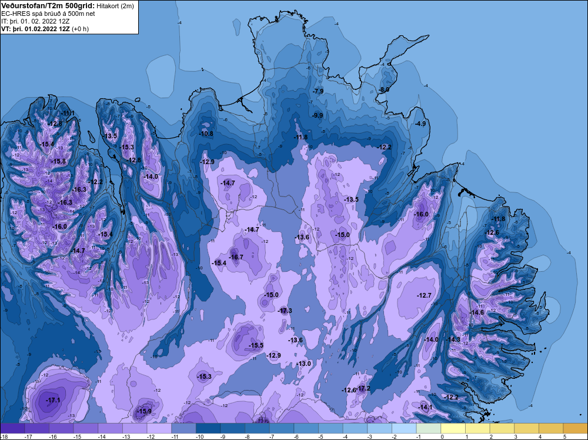
Task: Click the -15.8 temperature value
Action: pyautogui.click(x=58, y=161)
